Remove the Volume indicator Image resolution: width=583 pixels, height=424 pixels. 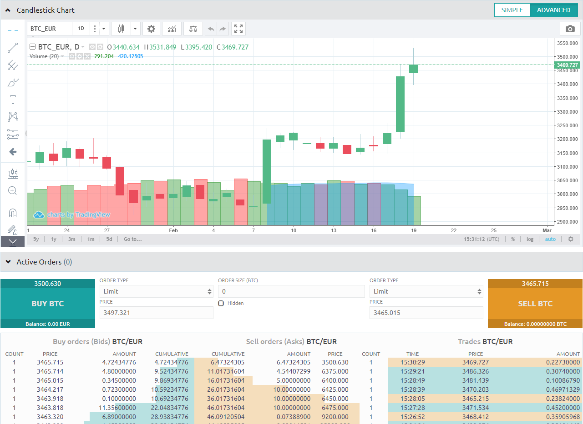pyautogui.click(x=87, y=56)
